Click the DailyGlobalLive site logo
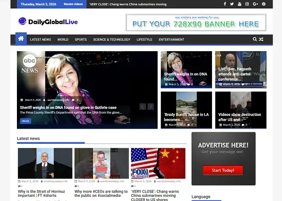282x201 pixels. coord(48,22)
